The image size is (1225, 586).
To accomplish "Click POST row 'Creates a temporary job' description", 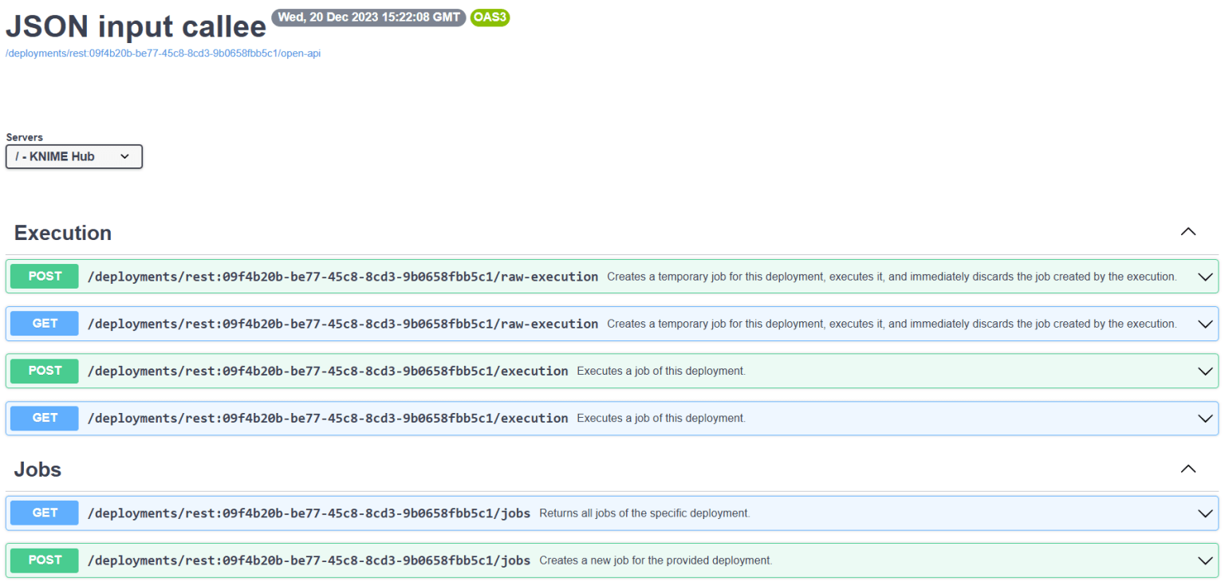I will click(x=892, y=277).
